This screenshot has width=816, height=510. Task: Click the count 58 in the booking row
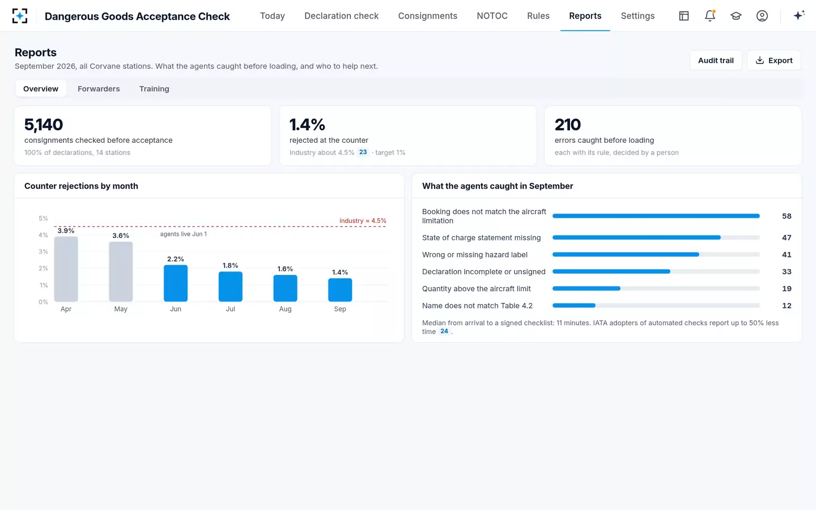(787, 216)
